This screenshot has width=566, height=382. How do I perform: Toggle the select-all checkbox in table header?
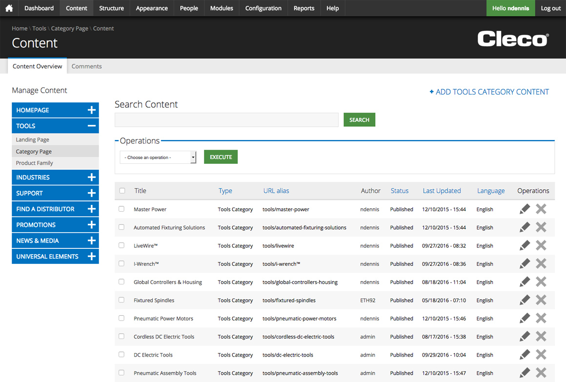coord(122,191)
